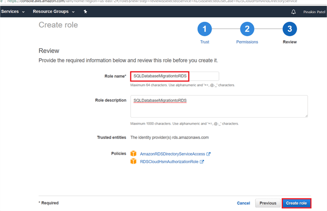Viewport: 327px width, 211px height.
Task: Open the Services menu
Action: 10,11
